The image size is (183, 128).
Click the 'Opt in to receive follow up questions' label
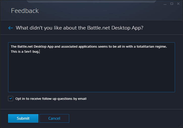pyautogui.click(x=51, y=99)
